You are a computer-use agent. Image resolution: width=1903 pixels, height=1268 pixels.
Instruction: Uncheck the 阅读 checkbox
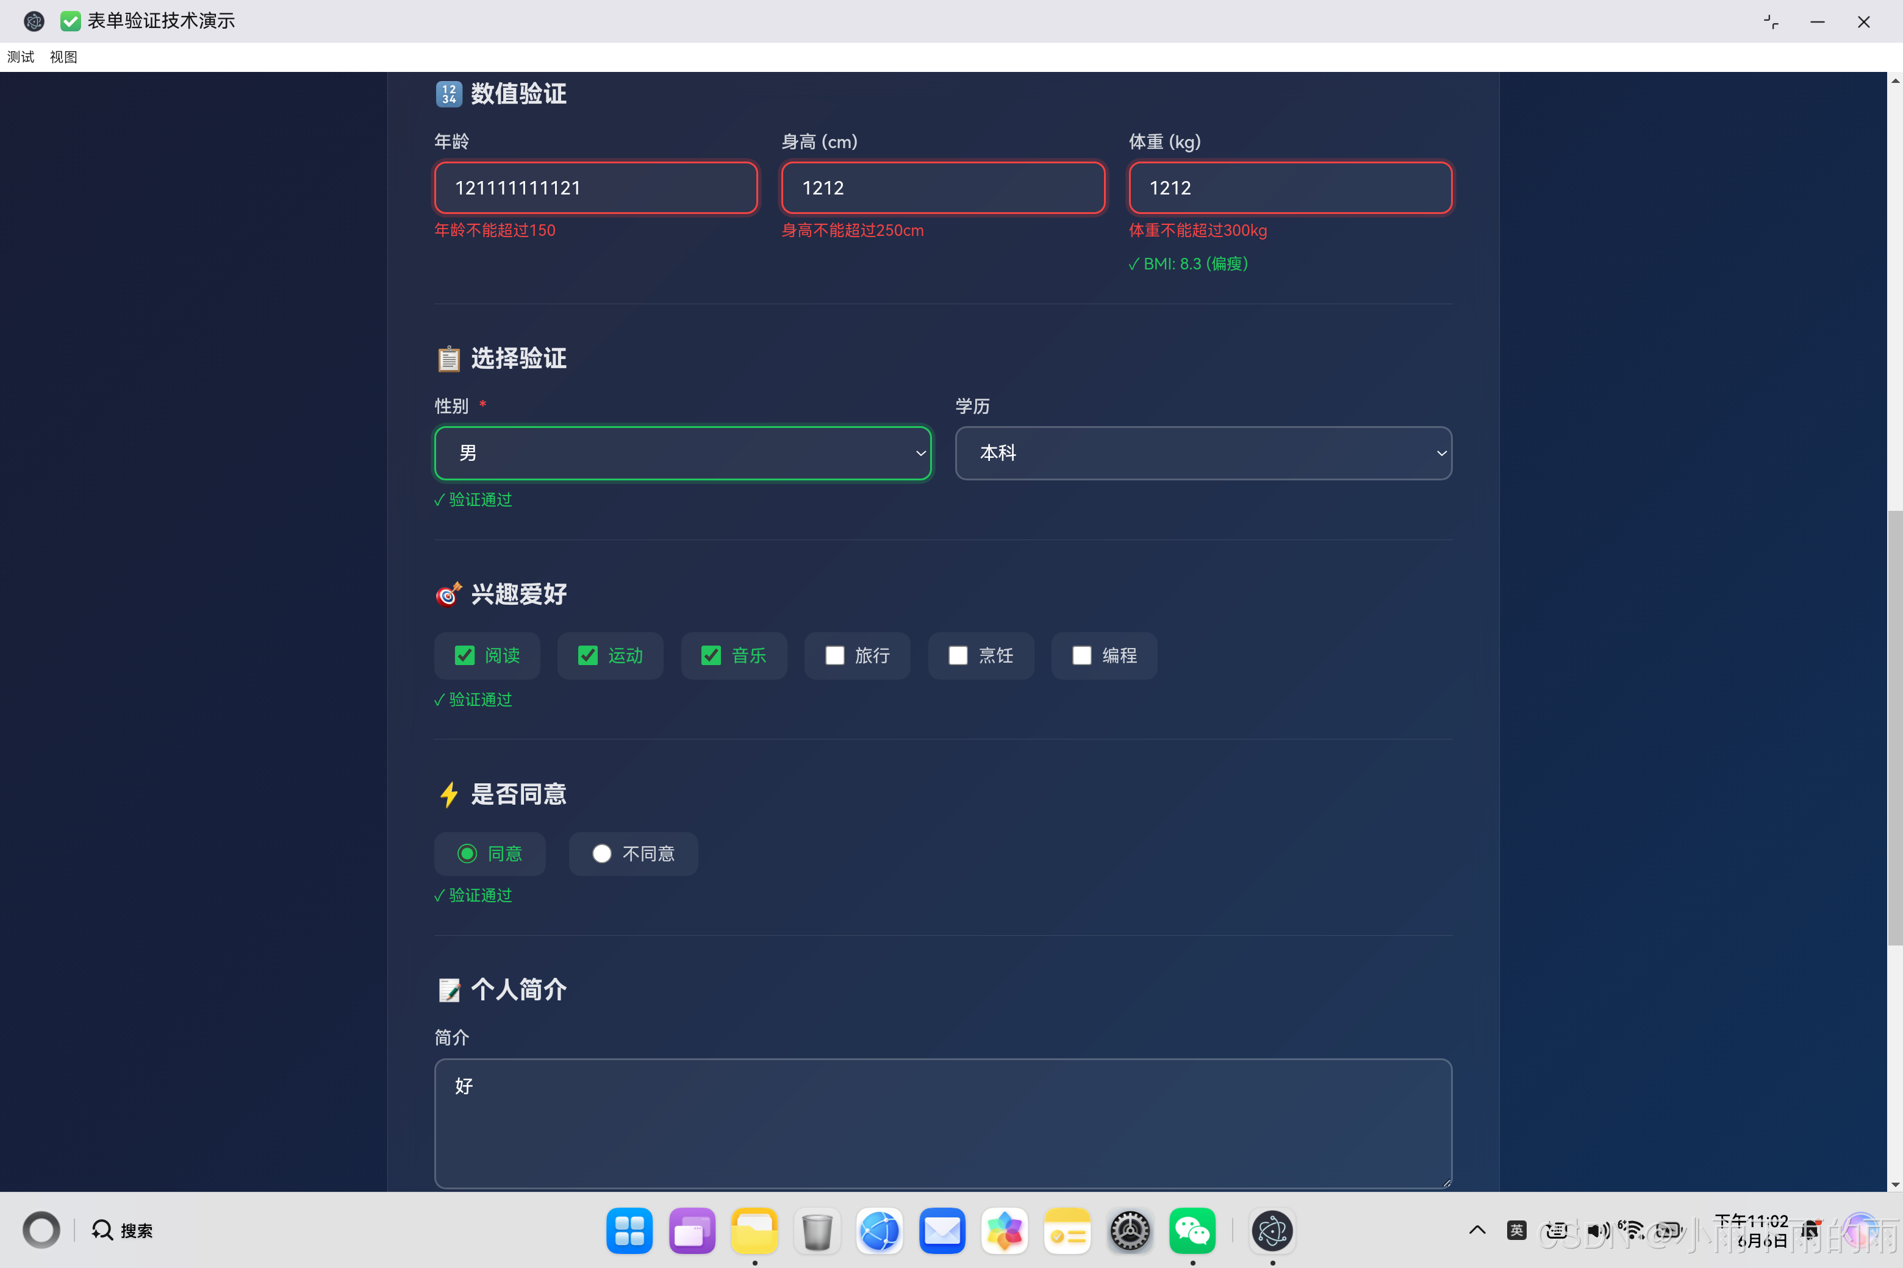pyautogui.click(x=464, y=655)
